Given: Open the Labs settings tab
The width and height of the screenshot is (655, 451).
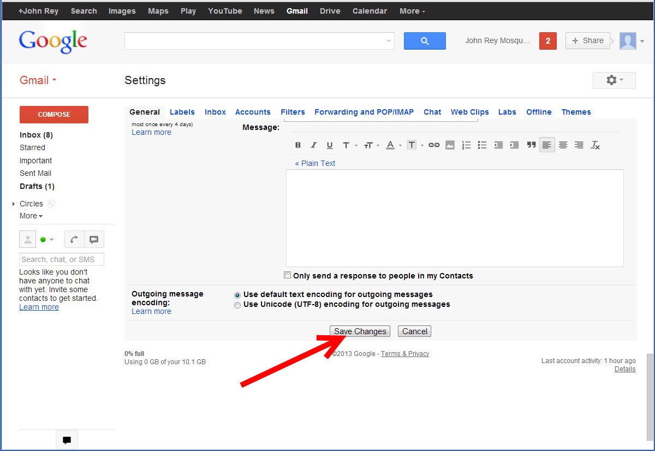Looking at the screenshot, I should click(507, 112).
